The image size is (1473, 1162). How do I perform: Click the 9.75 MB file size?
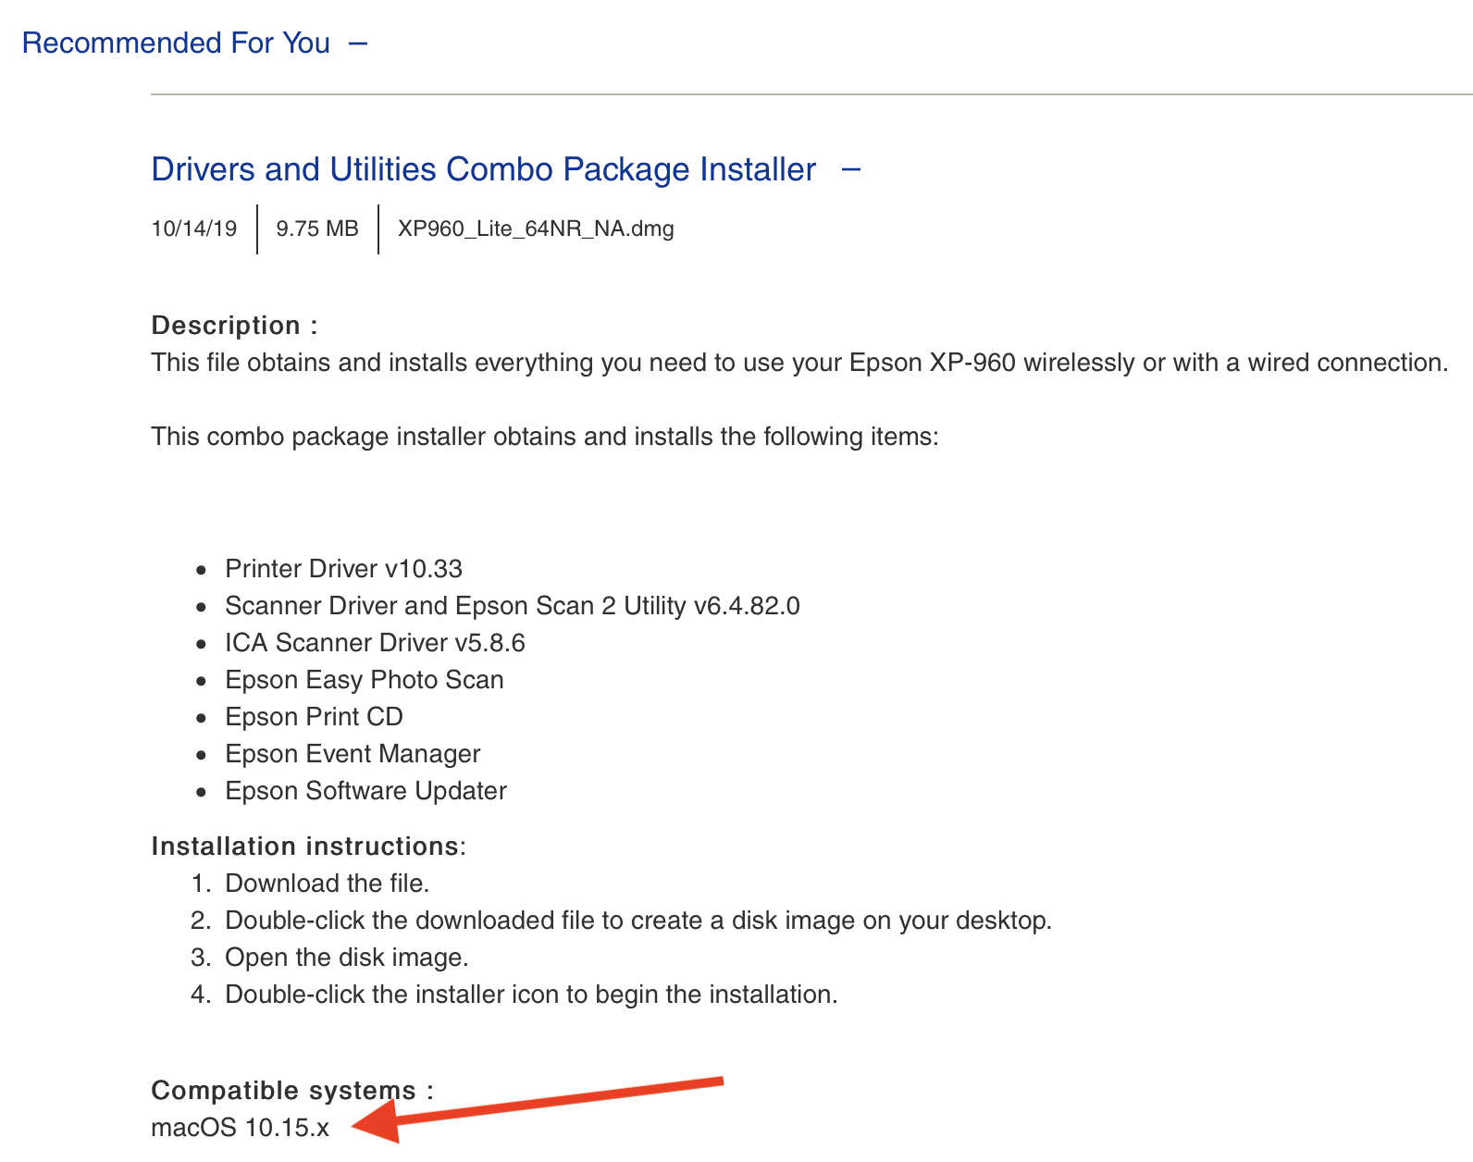317,229
